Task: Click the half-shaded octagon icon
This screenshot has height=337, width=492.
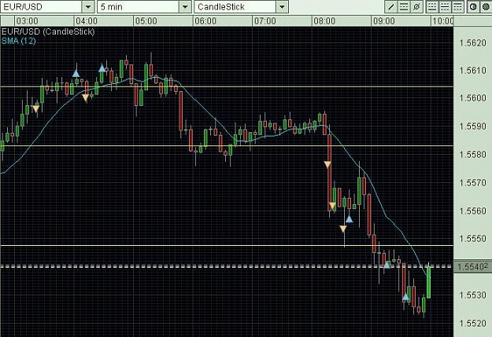Action: coord(473,6)
